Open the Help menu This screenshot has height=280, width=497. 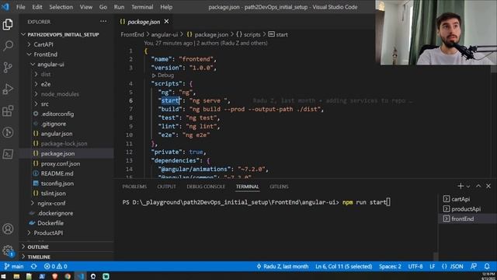pos(166,7)
